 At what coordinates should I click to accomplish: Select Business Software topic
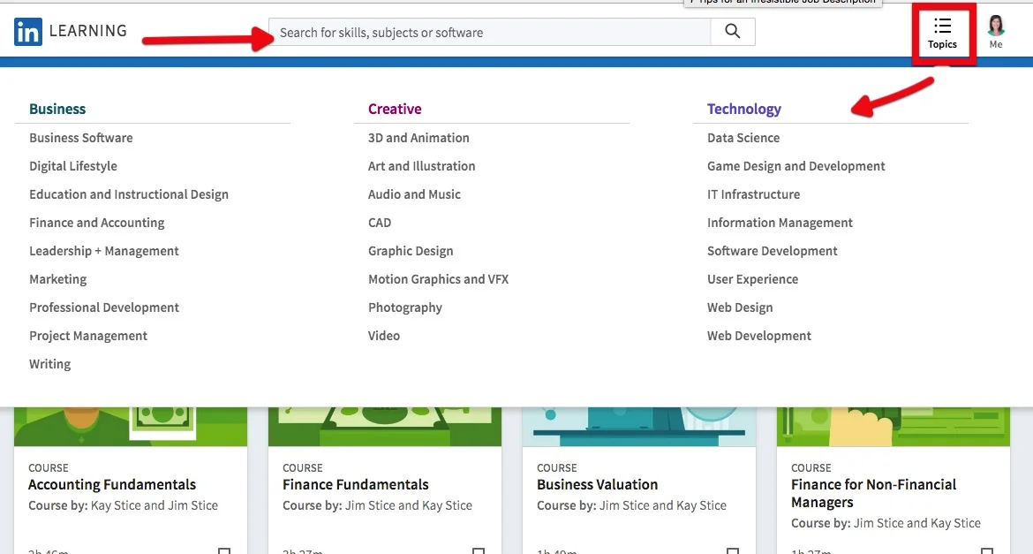coord(81,138)
